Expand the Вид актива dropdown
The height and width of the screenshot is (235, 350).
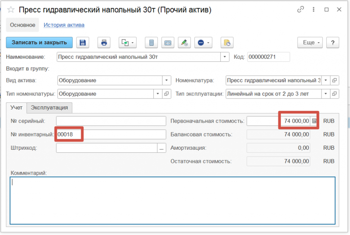[x=166, y=80]
